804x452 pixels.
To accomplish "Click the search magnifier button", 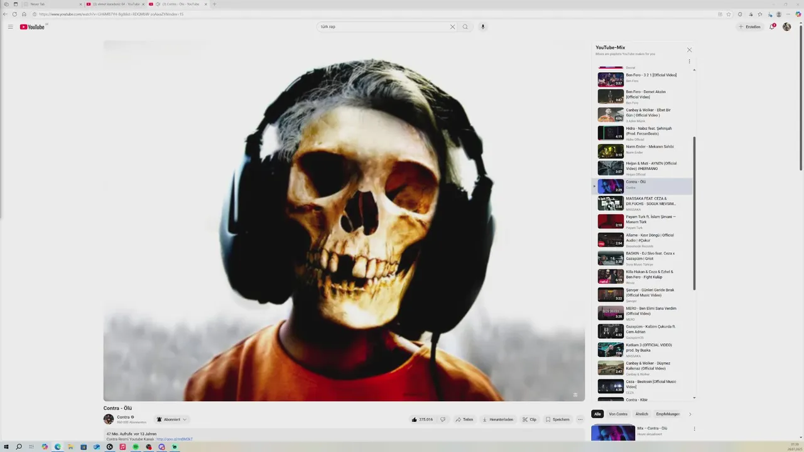I will pyautogui.click(x=465, y=27).
